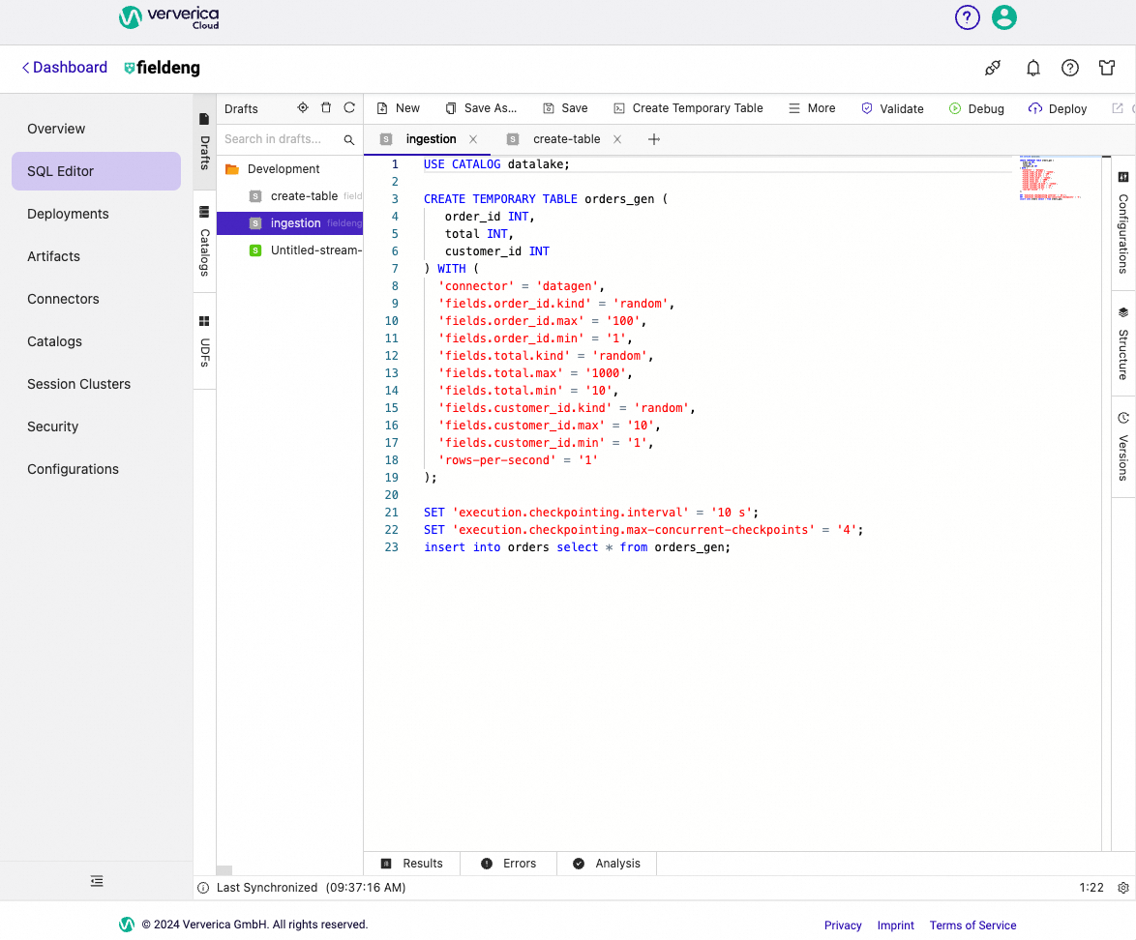1136x940 pixels.
Task: Click the trash icon in the Drafts panel
Action: (x=326, y=107)
